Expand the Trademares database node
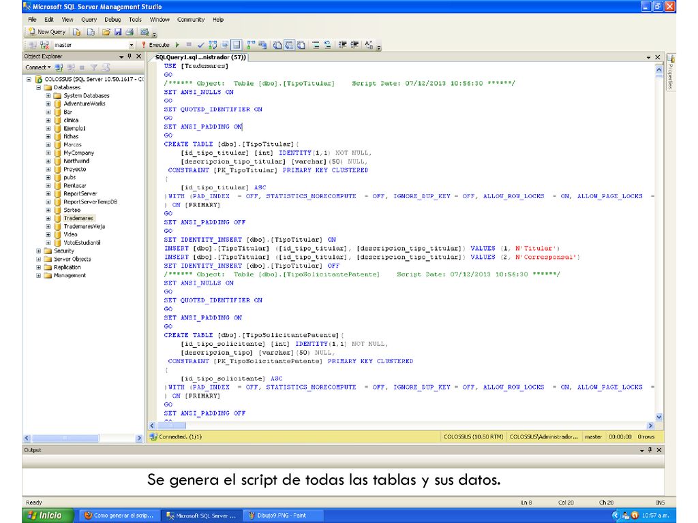The width and height of the screenshot is (698, 523). [x=48, y=219]
